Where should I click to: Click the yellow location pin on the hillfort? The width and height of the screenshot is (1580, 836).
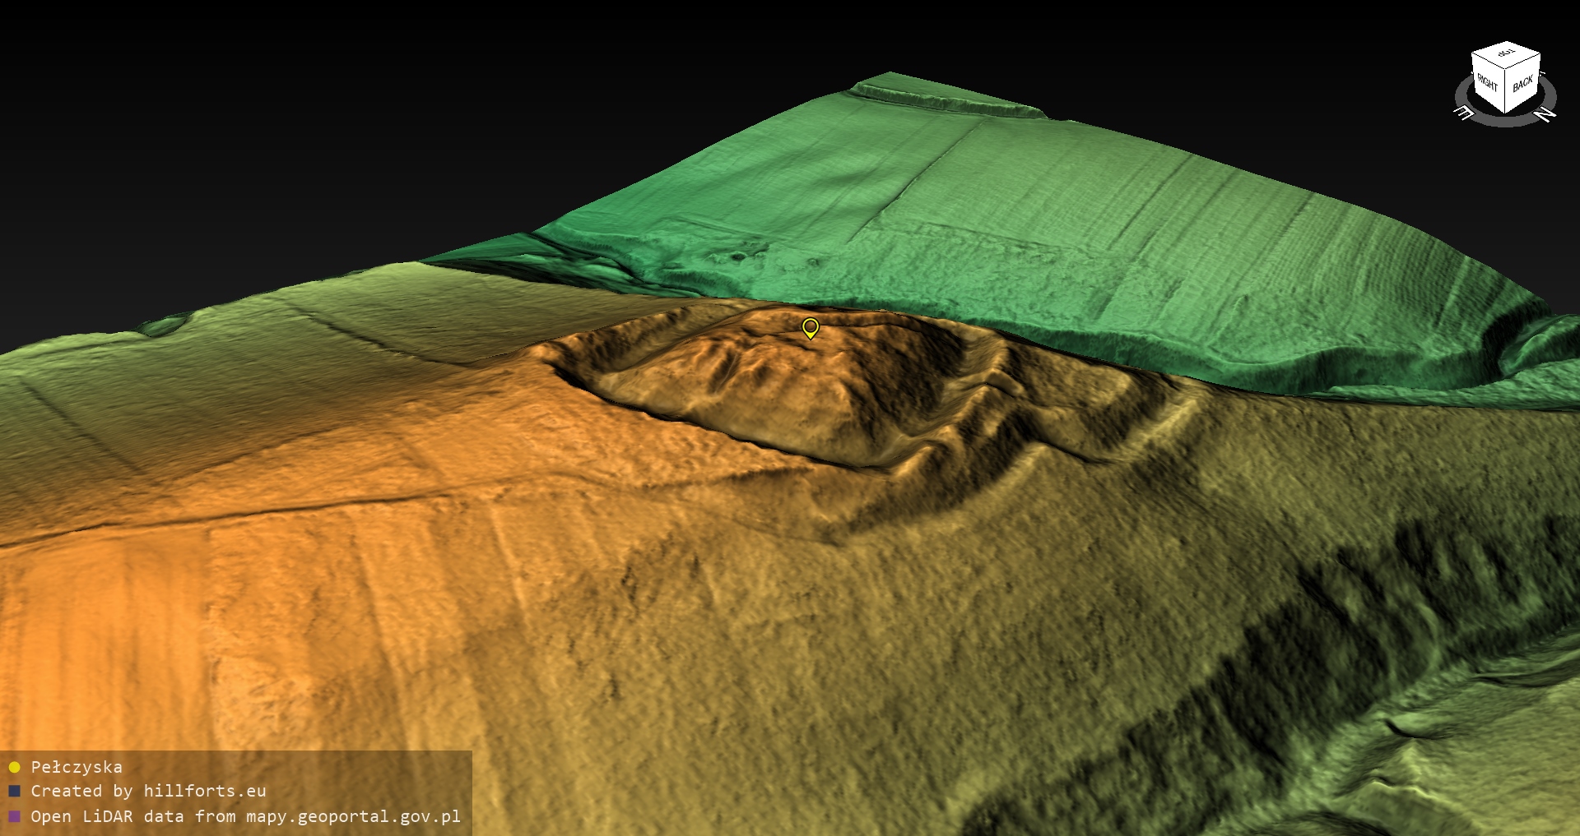[x=811, y=328]
